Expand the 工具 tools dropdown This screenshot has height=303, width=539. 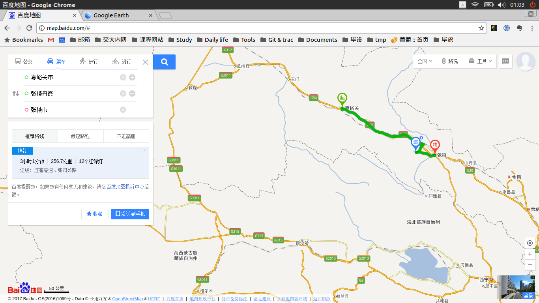[x=480, y=61]
